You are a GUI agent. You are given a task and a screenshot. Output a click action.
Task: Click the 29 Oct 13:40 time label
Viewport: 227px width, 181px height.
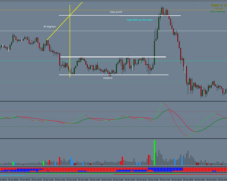tap(95, 180)
